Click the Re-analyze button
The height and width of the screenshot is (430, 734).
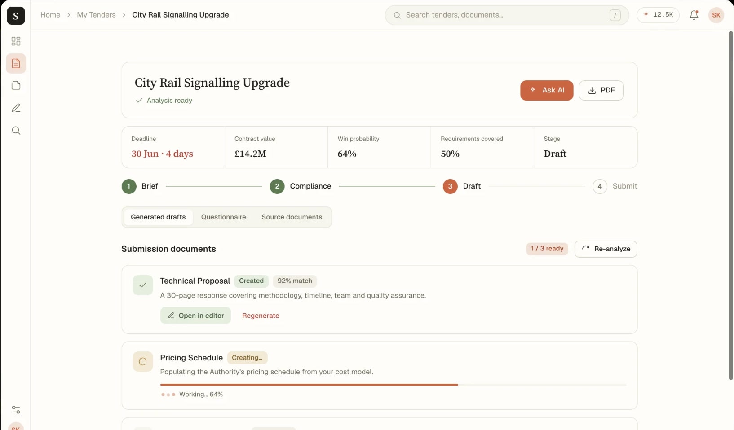pos(606,249)
